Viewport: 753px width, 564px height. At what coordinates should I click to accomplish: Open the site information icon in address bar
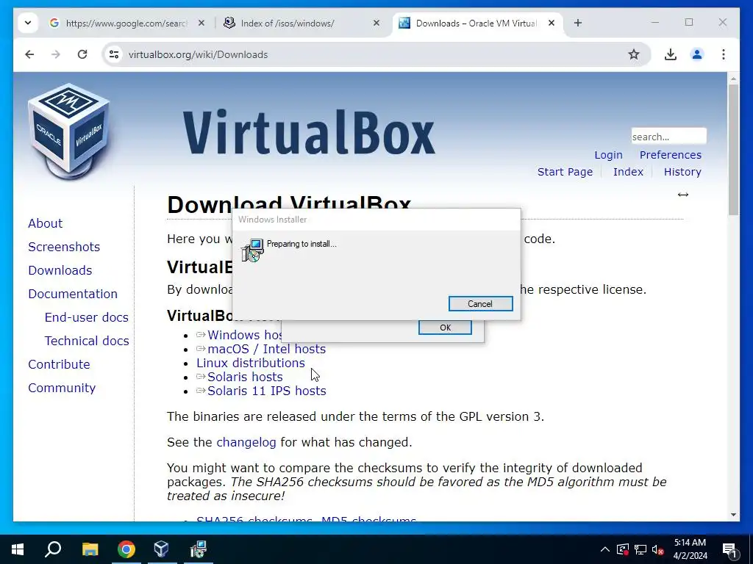114,54
